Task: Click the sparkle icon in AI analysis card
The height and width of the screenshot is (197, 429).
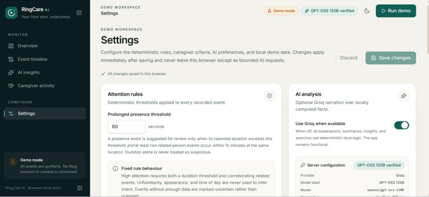Action: [x=403, y=96]
